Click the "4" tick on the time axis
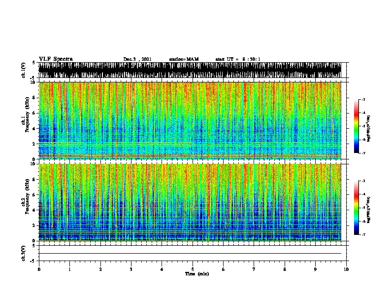The height and width of the screenshot is (302, 390). [162, 269]
